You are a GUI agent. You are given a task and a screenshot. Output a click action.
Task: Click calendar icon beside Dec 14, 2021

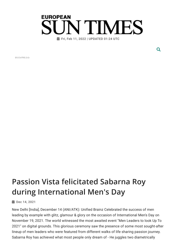point(13,202)
